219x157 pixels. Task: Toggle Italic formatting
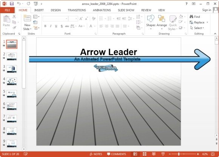coord(51,26)
